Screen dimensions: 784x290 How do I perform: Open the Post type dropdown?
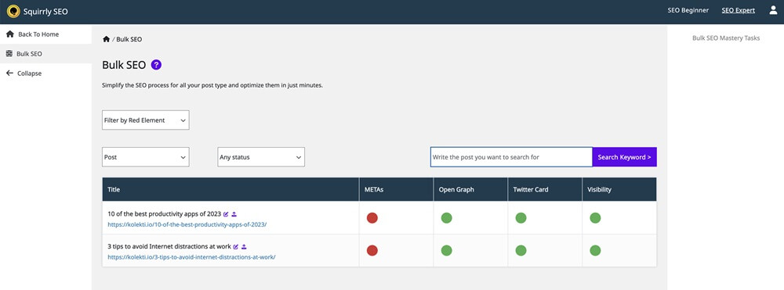(x=146, y=157)
